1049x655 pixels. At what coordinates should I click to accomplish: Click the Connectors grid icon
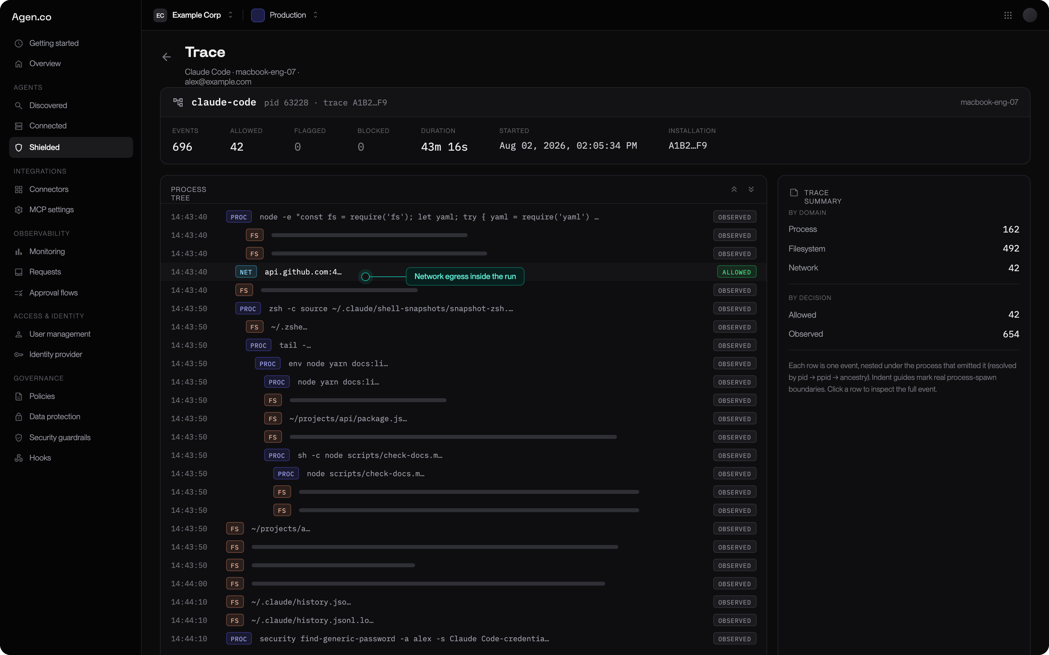[19, 189]
